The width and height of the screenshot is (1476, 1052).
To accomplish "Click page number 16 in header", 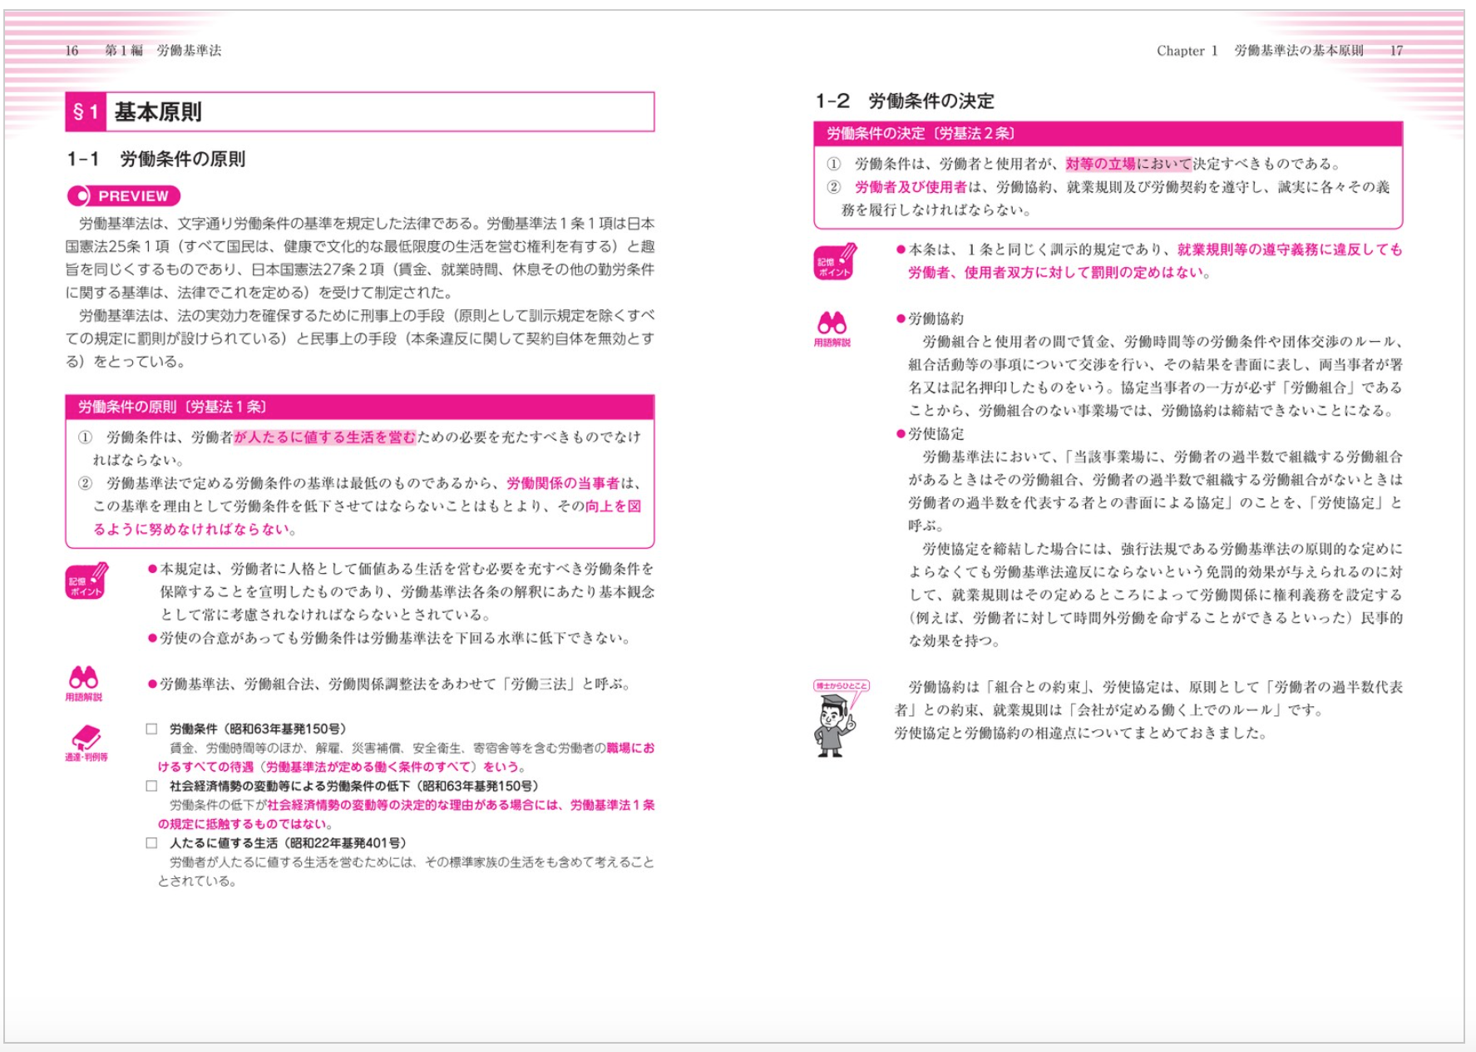I will click(x=72, y=51).
